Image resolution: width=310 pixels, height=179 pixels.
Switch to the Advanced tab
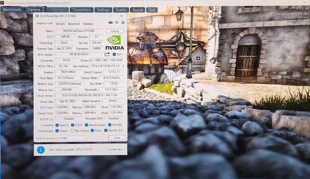(x=74, y=24)
